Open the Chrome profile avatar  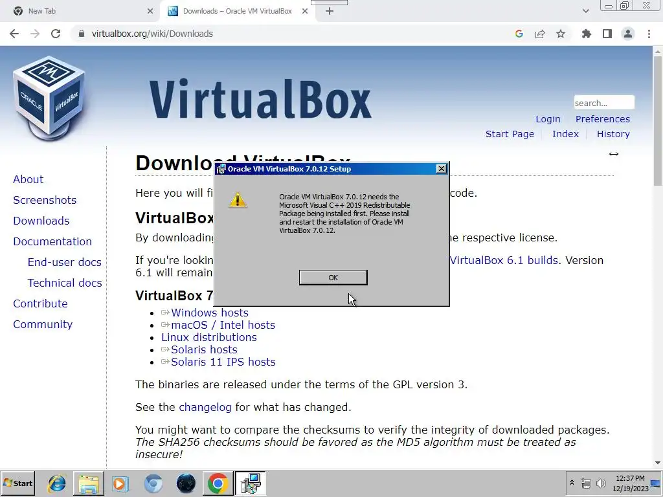[x=628, y=34]
